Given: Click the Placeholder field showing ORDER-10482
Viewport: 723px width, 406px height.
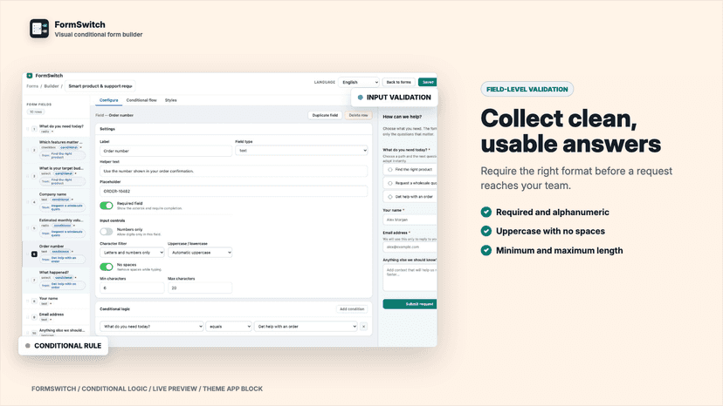Looking at the screenshot, I should pos(233,191).
